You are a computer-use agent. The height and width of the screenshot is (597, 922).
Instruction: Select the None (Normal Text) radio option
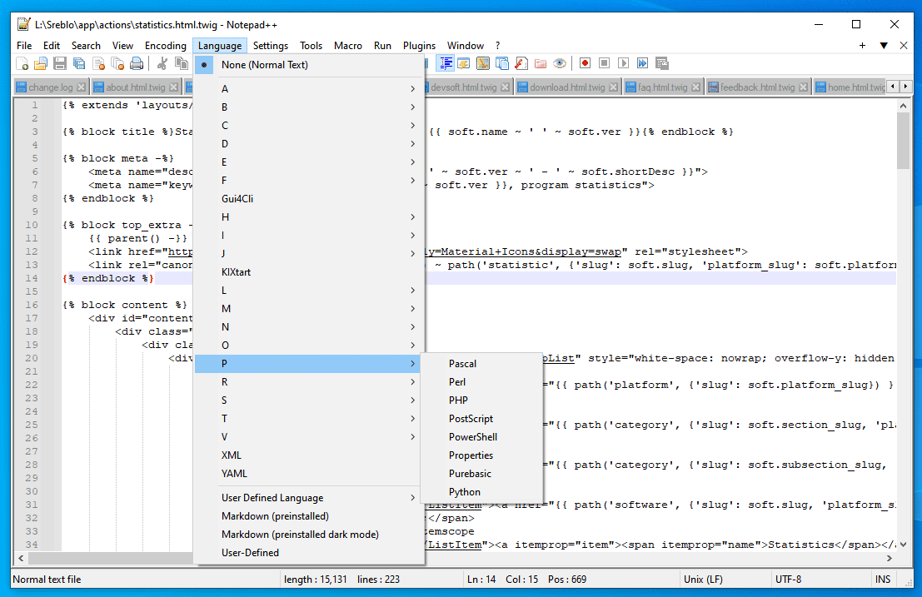264,65
